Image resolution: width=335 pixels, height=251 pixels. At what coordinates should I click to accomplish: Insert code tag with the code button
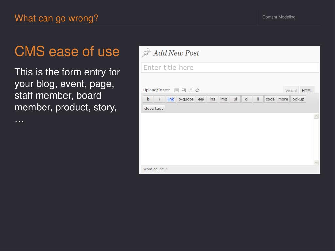(270, 99)
